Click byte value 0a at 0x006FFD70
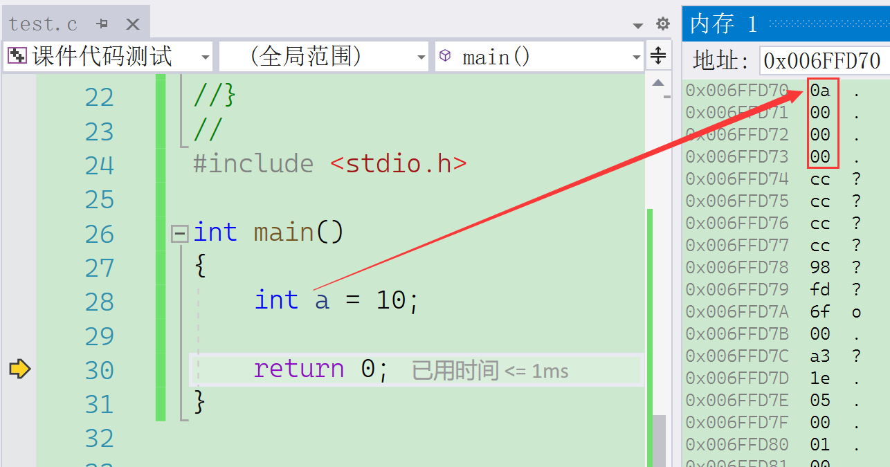Screen dimensions: 890x467 coord(820,90)
